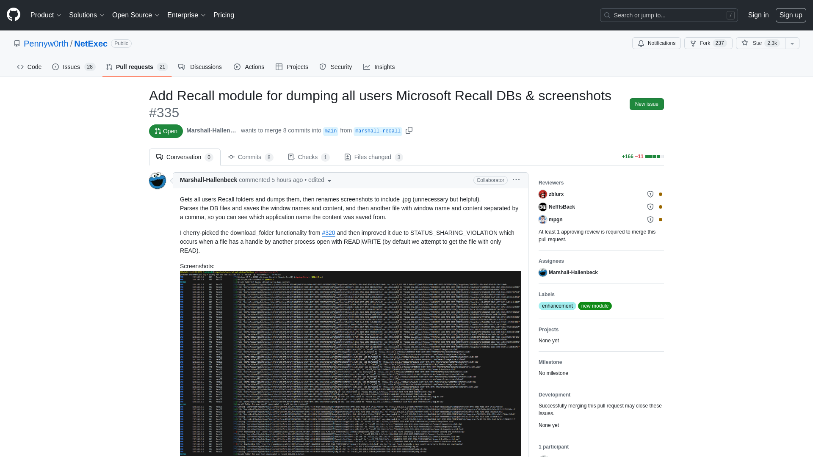Image resolution: width=813 pixels, height=457 pixels.
Task: Click the Notifications button
Action: 656,43
